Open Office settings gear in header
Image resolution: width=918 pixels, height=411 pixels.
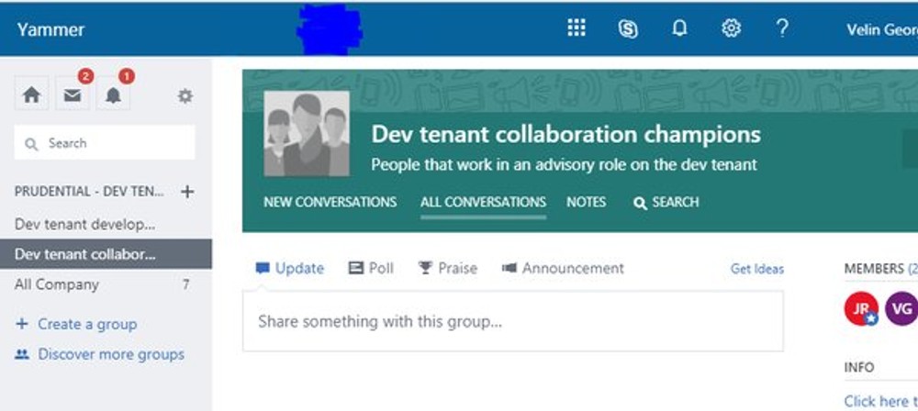click(731, 28)
